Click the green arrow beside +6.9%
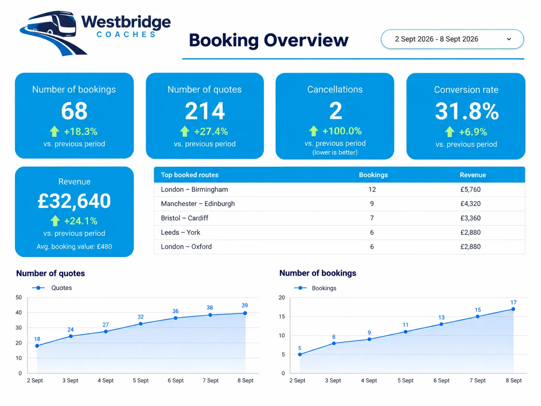Screen dimensions: 541x406 click(449, 132)
